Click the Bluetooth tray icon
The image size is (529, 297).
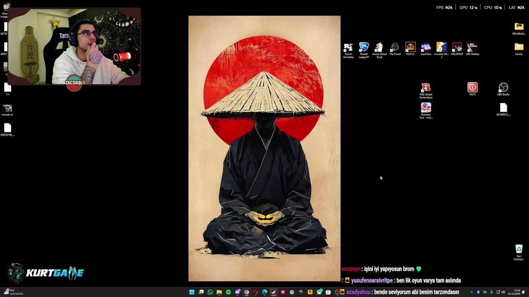[478, 292]
